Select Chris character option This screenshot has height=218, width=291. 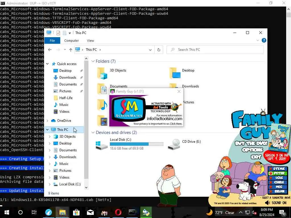(277, 183)
